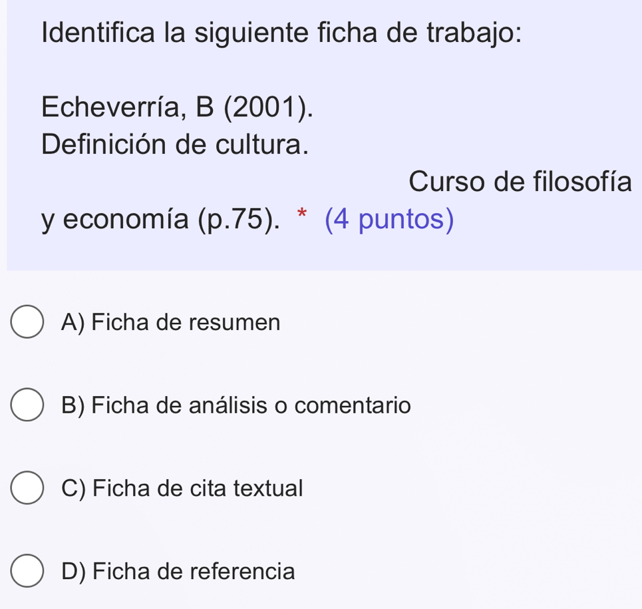The image size is (642, 609).
Task: Select the radio button for option A
Action: point(27,323)
